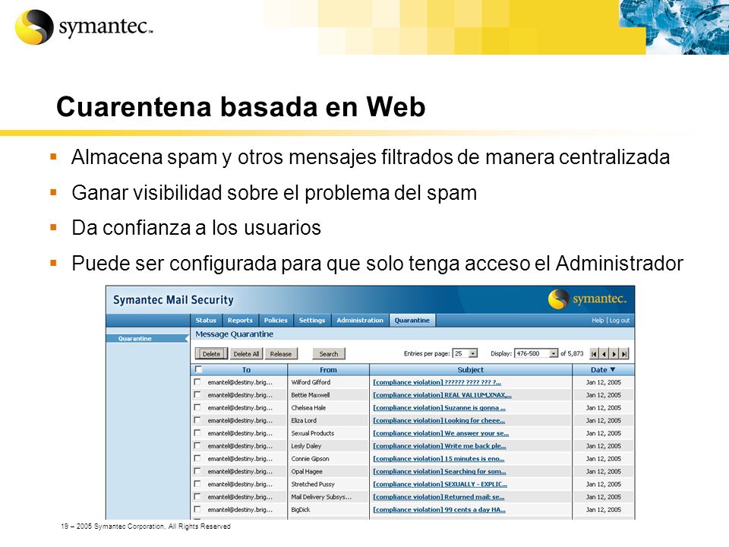Check the message from Wilford Gifford

point(197,382)
